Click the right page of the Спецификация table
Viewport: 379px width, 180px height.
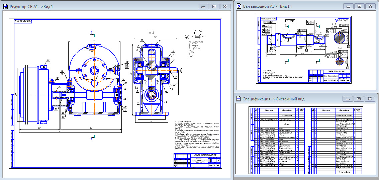click(x=335, y=141)
